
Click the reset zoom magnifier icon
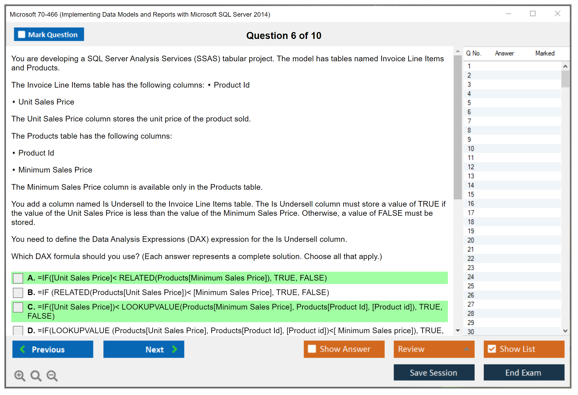point(36,375)
